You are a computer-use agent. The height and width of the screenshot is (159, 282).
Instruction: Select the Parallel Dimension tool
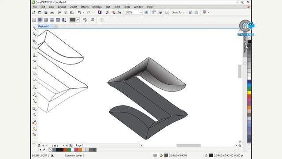tap(34, 95)
